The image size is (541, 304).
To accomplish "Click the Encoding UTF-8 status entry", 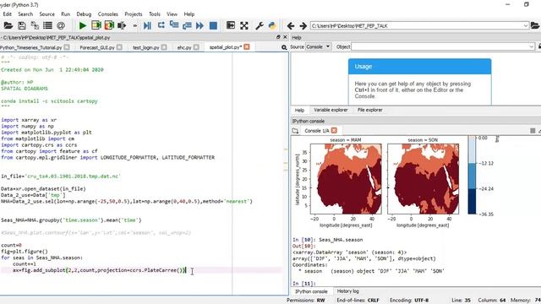I will tap(409, 301).
